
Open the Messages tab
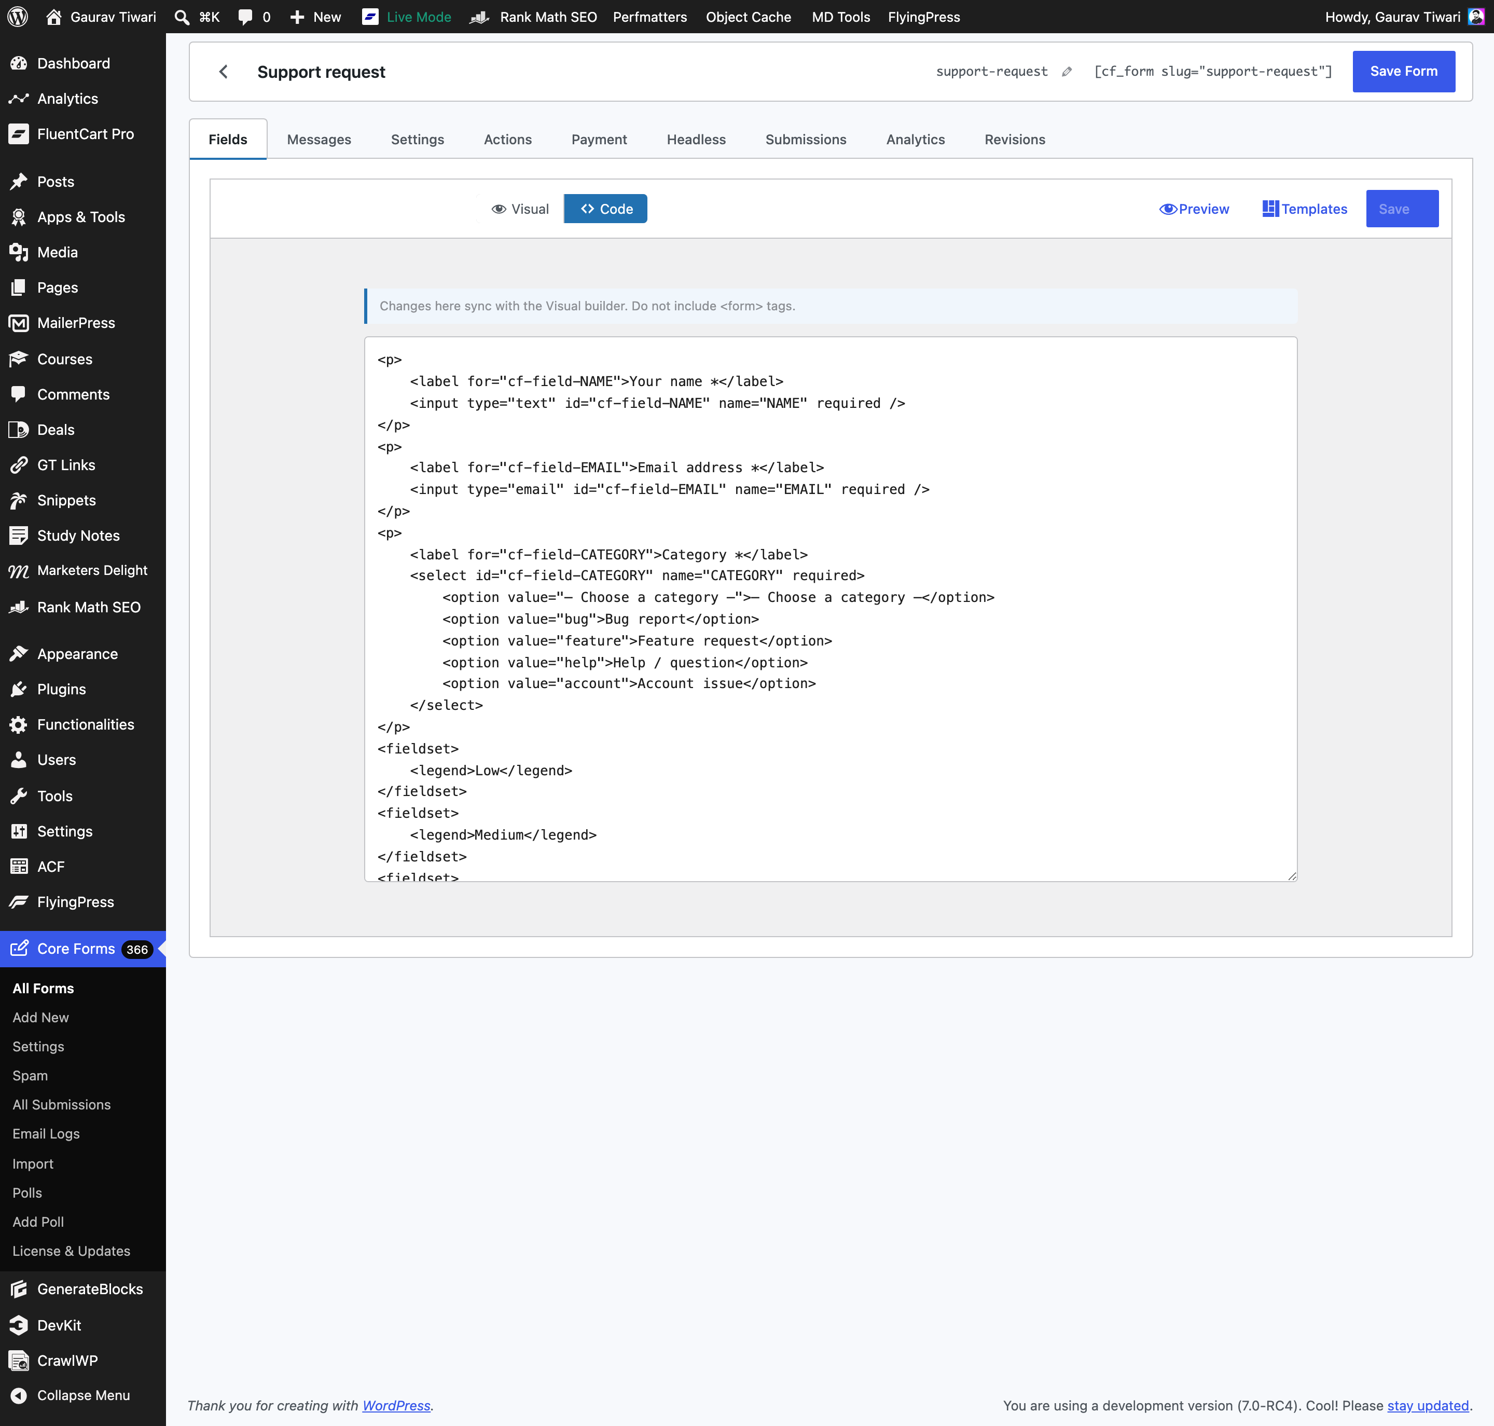pos(319,139)
